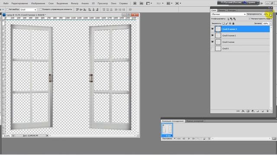Screen dimensions: 277x155
Task: Open the Просмотр menu
Action: tap(103, 3)
